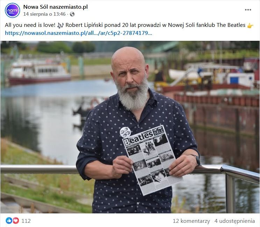Screen dimensions: 260x227
Task: Click the red heart reaction icon
Action: point(16,220)
